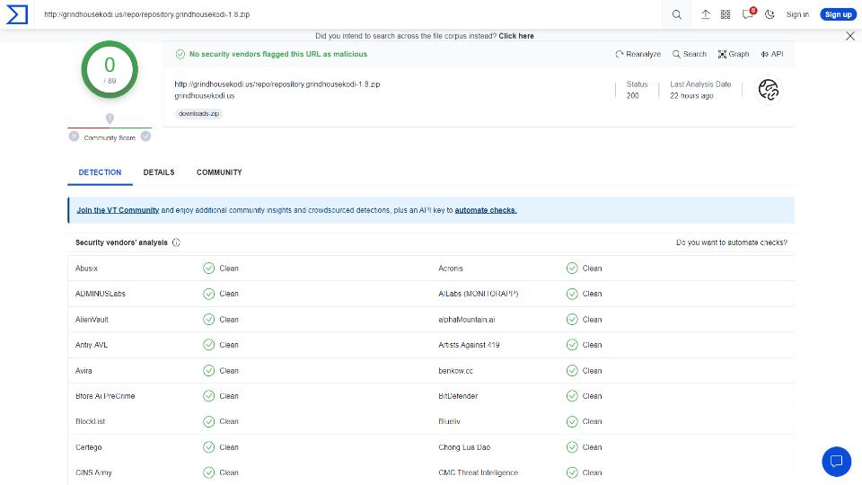Open the apps grid icon
The width and height of the screenshot is (862, 485).
pyautogui.click(x=726, y=14)
